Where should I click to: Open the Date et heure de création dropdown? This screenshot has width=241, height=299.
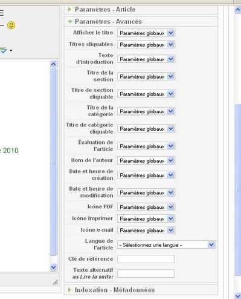pyautogui.click(x=146, y=175)
